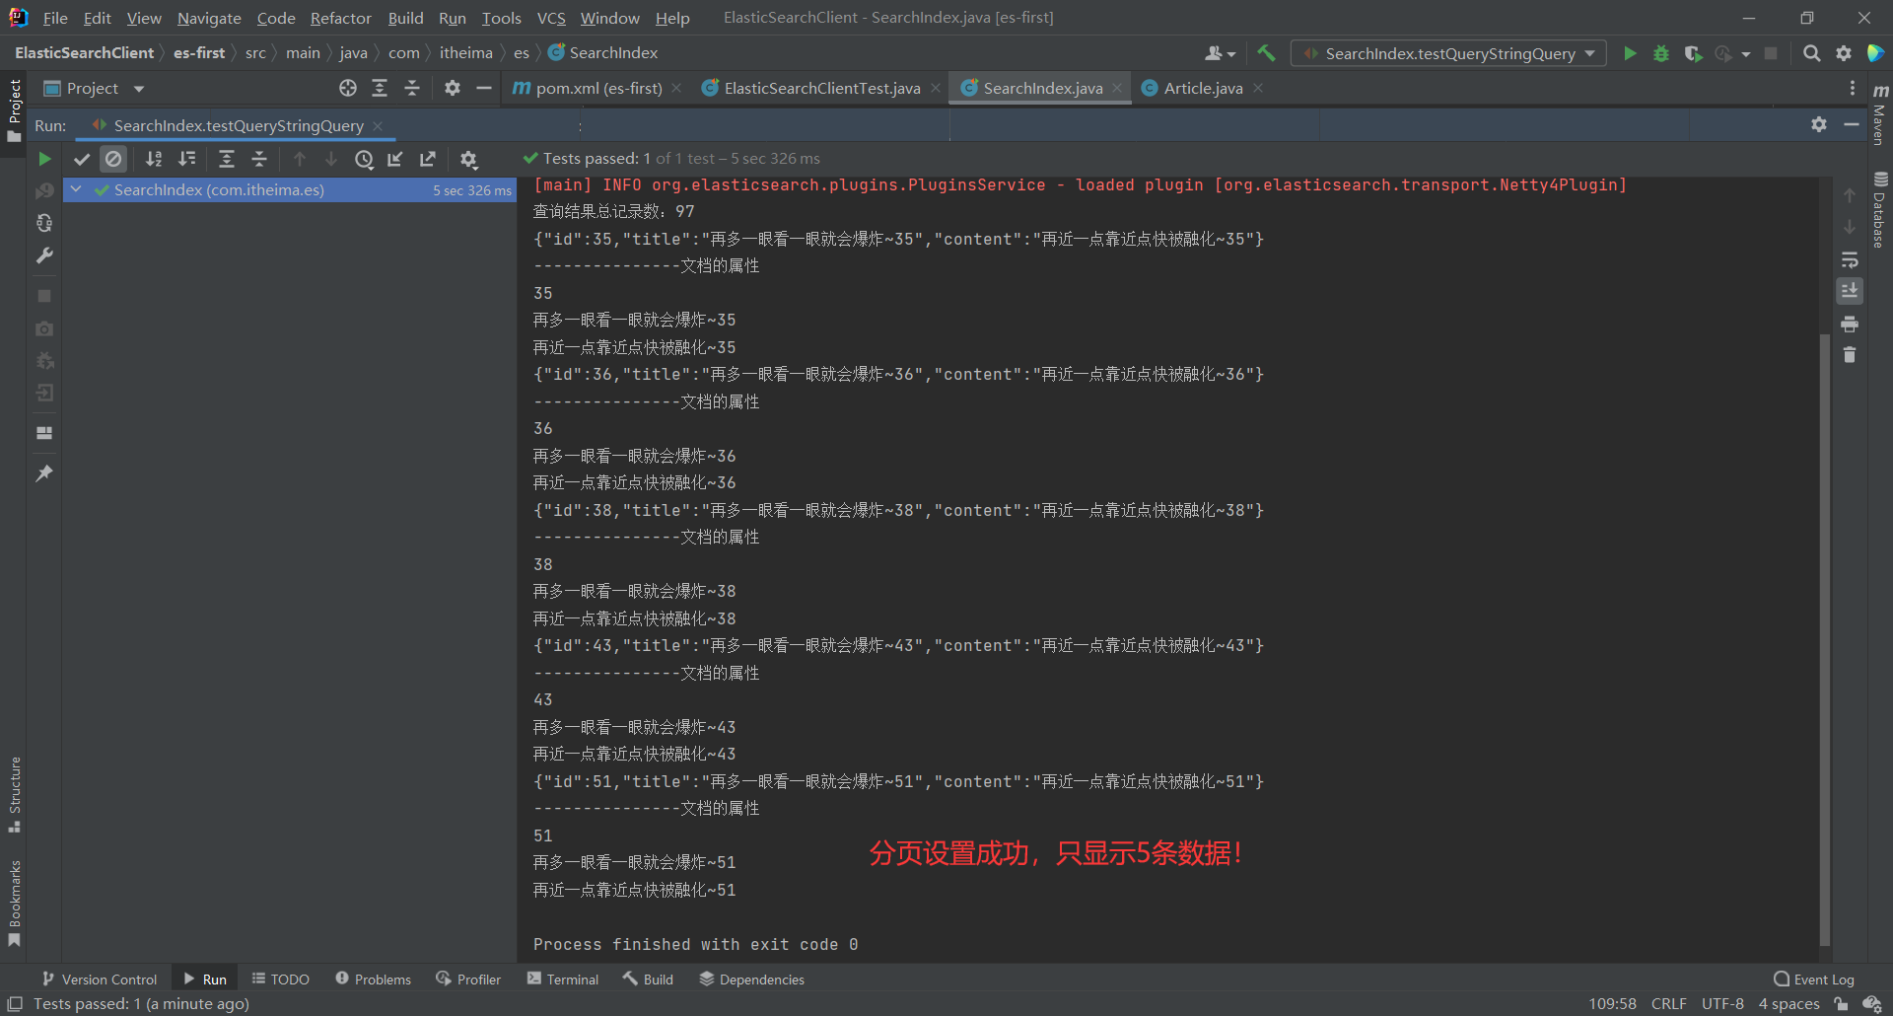The width and height of the screenshot is (1893, 1016).
Task: Minimize the Run tool window
Action: [1852, 124]
